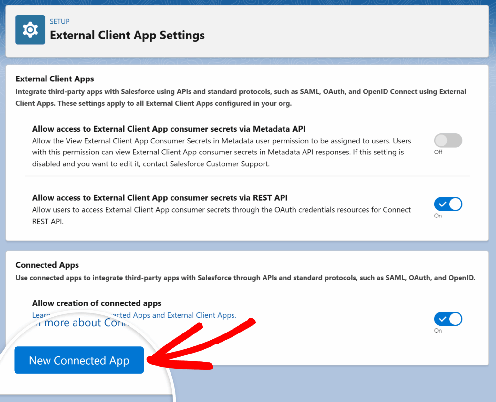Click the description mentioning Salesforce Customer Support
496x402 pixels.
coord(222,152)
